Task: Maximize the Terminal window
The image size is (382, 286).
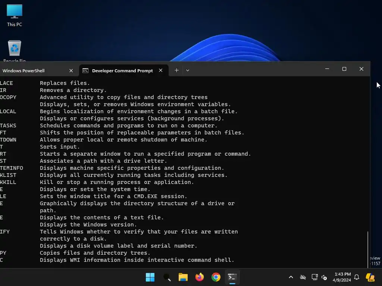Action: point(344,69)
